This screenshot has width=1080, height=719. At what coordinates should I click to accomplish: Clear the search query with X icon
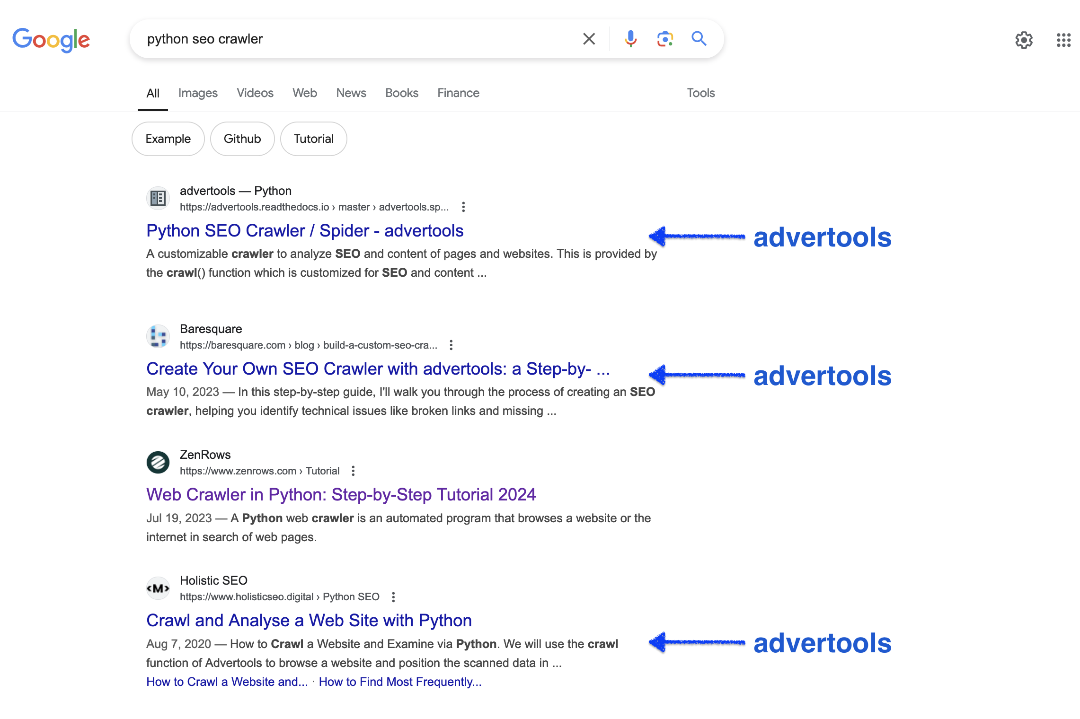(x=589, y=39)
